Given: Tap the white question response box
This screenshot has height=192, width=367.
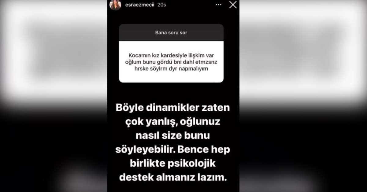Looking at the screenshot, I should point(171,62).
